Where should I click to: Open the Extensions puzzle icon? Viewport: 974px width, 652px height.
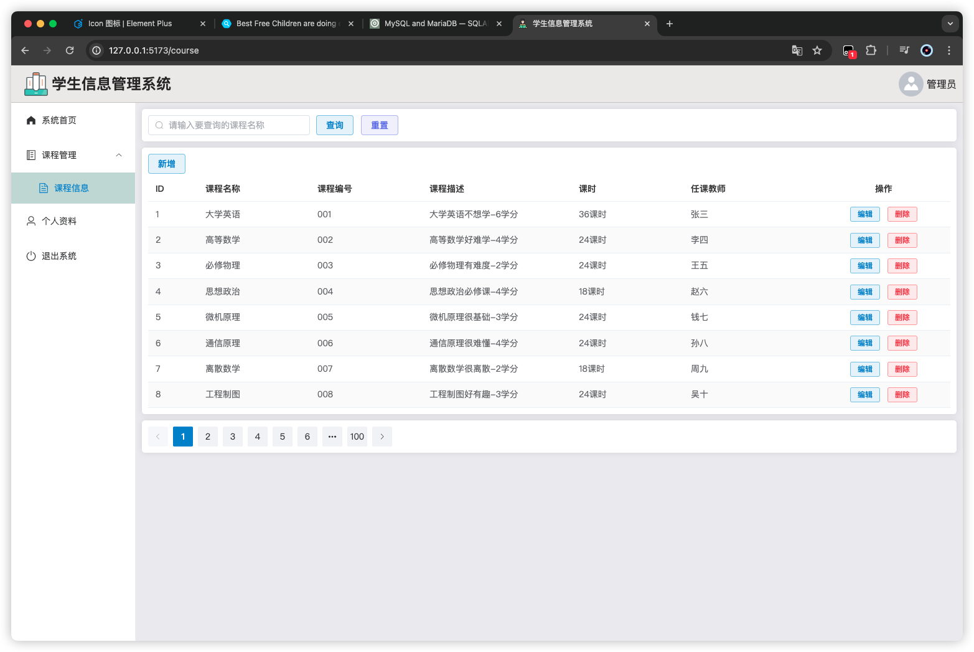pos(871,50)
